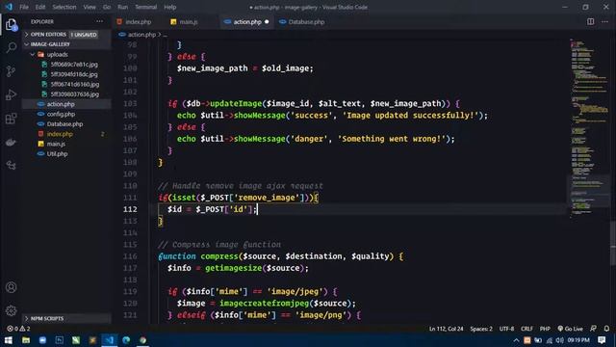
Task: Show errors and warnings in status bar
Action: tap(18, 329)
